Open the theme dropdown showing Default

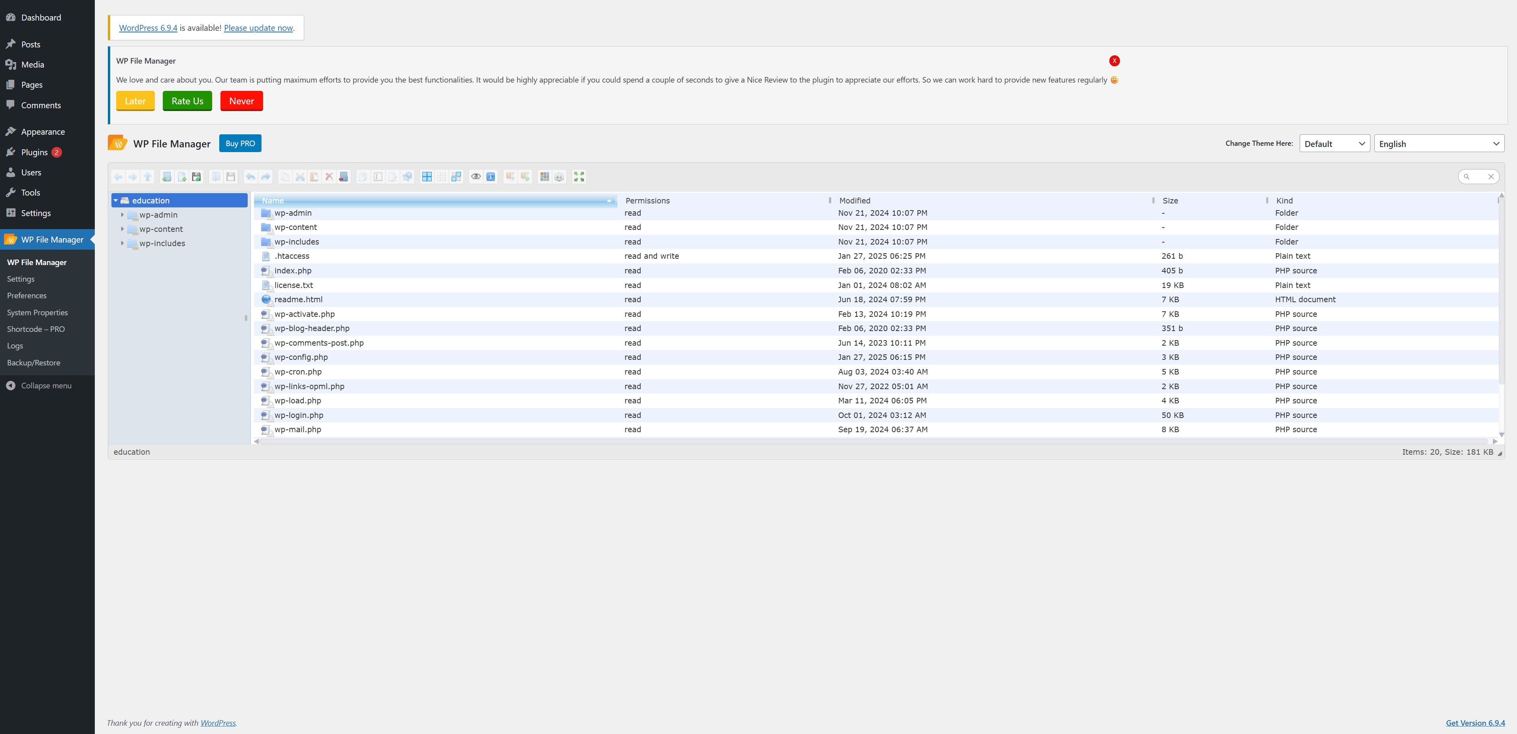[1334, 144]
